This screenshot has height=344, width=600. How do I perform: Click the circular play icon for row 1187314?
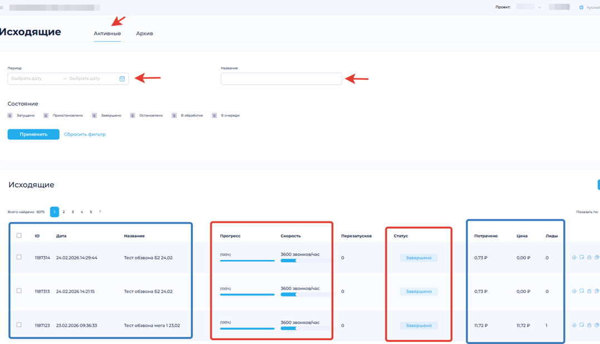tap(574, 258)
